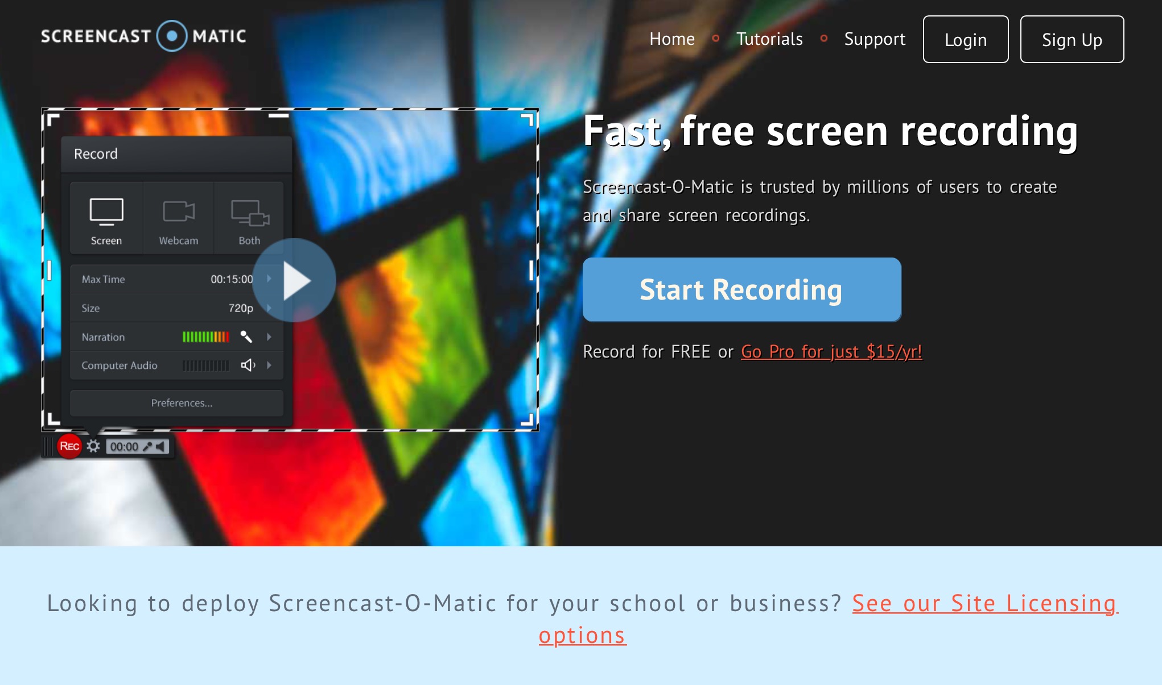The width and height of the screenshot is (1162, 685).
Task: Open the gear settings icon beside REC
Action: coord(93,446)
